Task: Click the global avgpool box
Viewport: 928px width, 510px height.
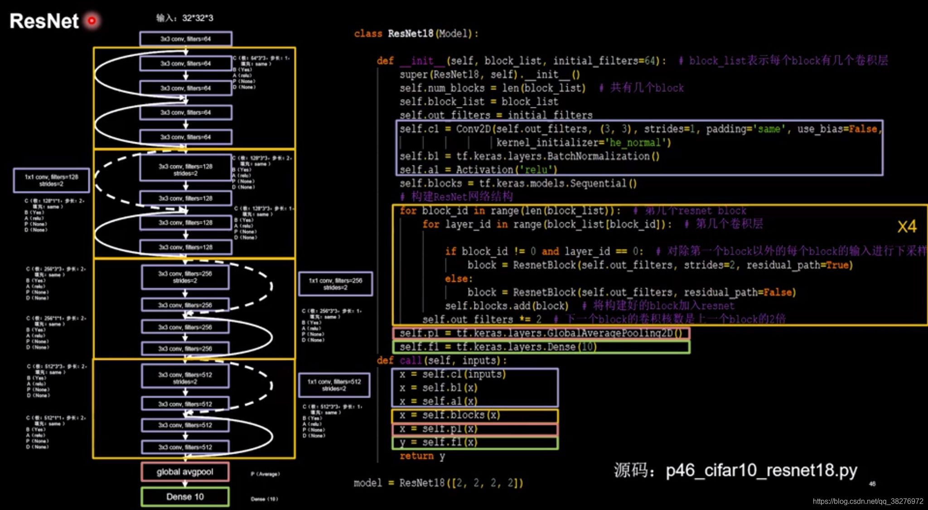Action: [x=185, y=472]
